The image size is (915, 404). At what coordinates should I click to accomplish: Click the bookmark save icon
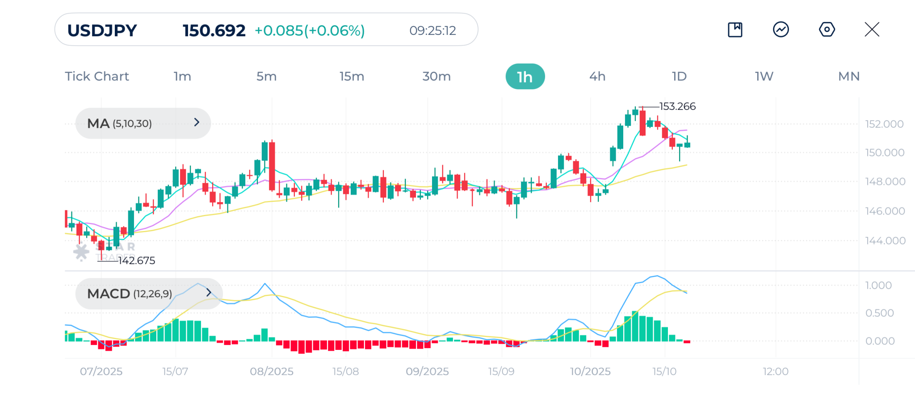(x=735, y=30)
